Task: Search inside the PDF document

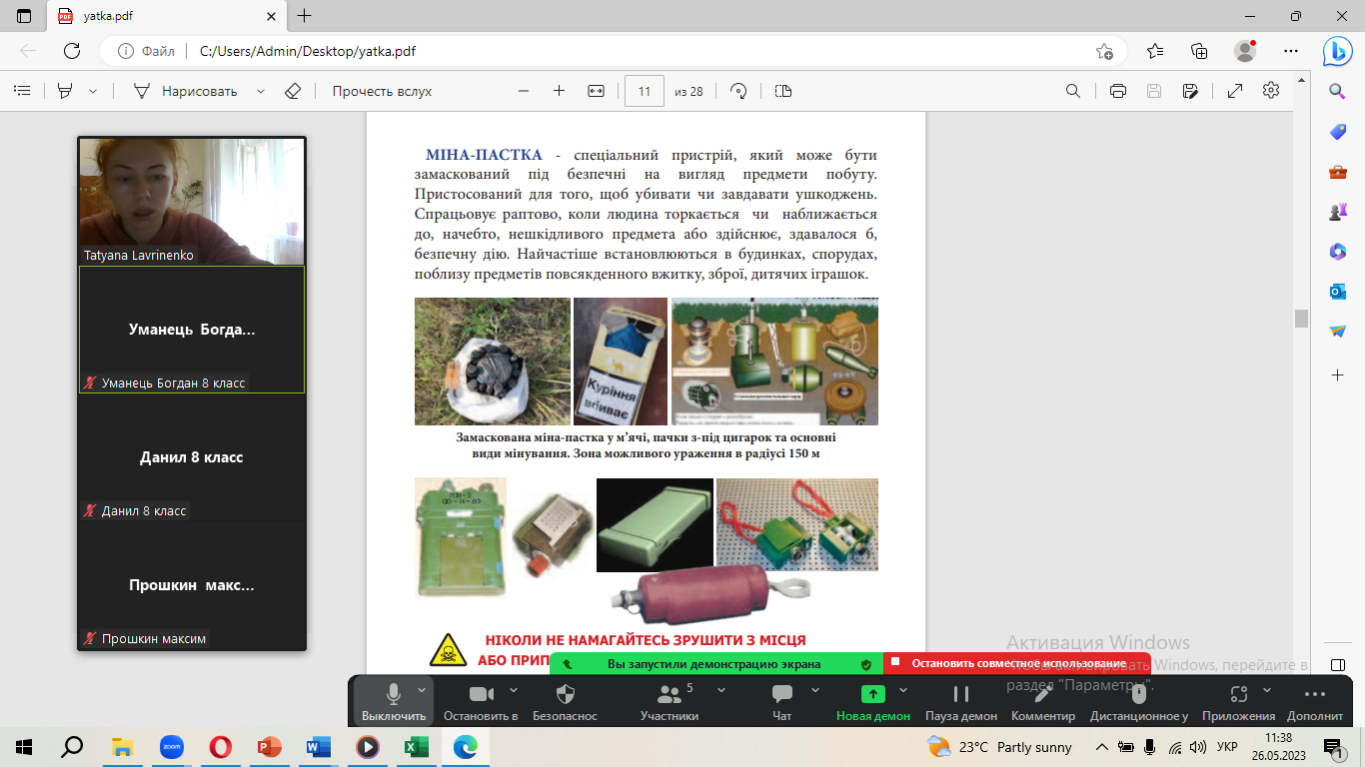Action: 1073,91
